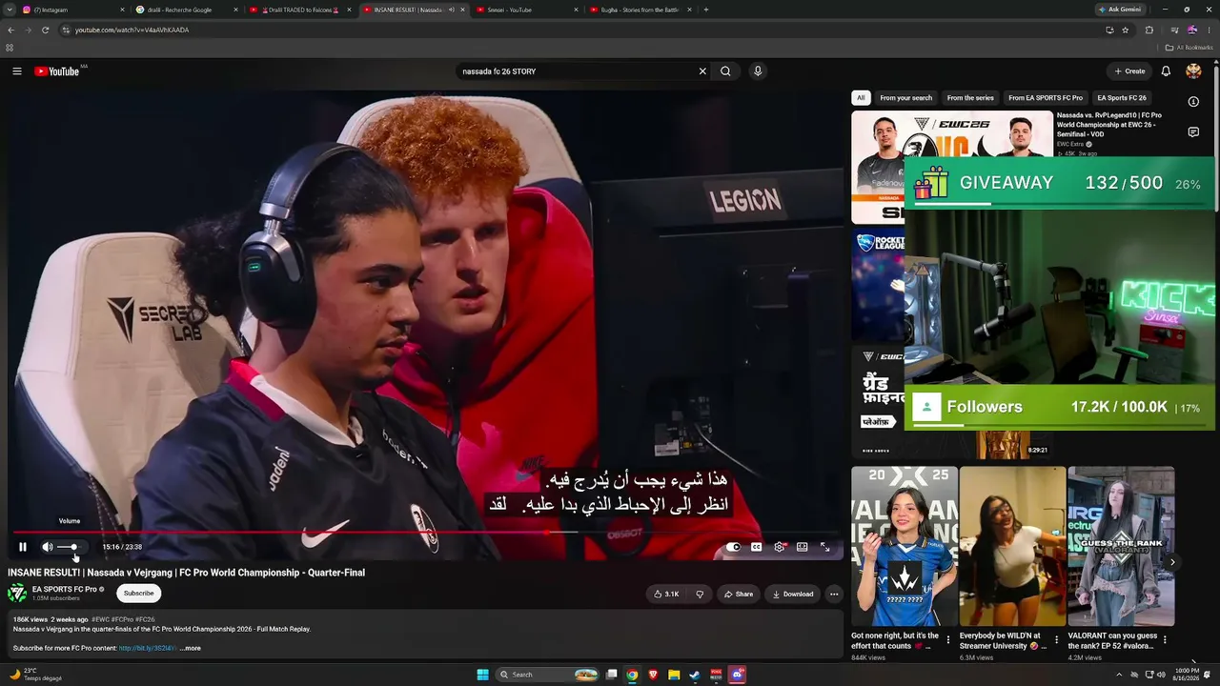Open the YouTube guide hamburger menu

point(17,71)
